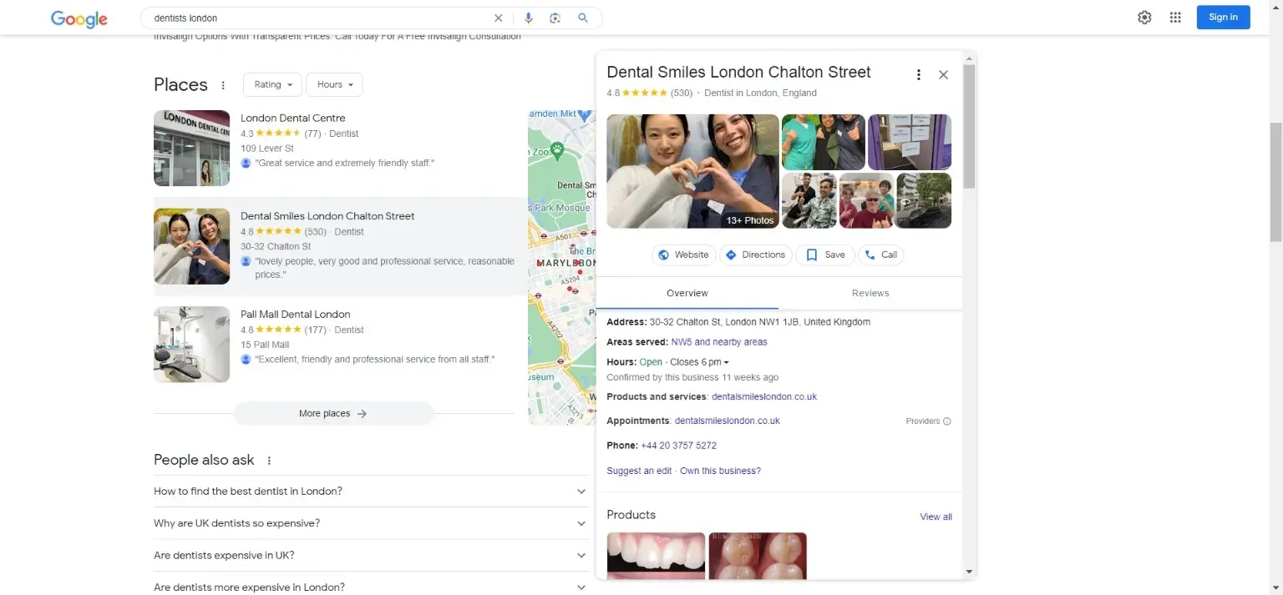The height and width of the screenshot is (595, 1283).
Task: Open Google settings gear
Action: click(x=1144, y=18)
